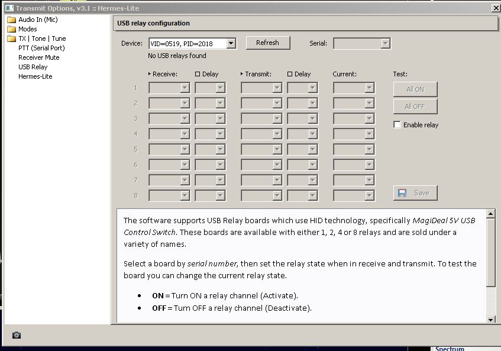Close the Transmit Options window
Viewport: 501px width, 351px height.
495,8
